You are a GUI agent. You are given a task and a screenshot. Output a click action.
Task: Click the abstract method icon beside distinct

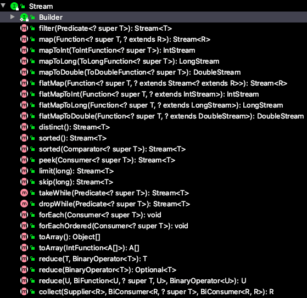pos(24,127)
